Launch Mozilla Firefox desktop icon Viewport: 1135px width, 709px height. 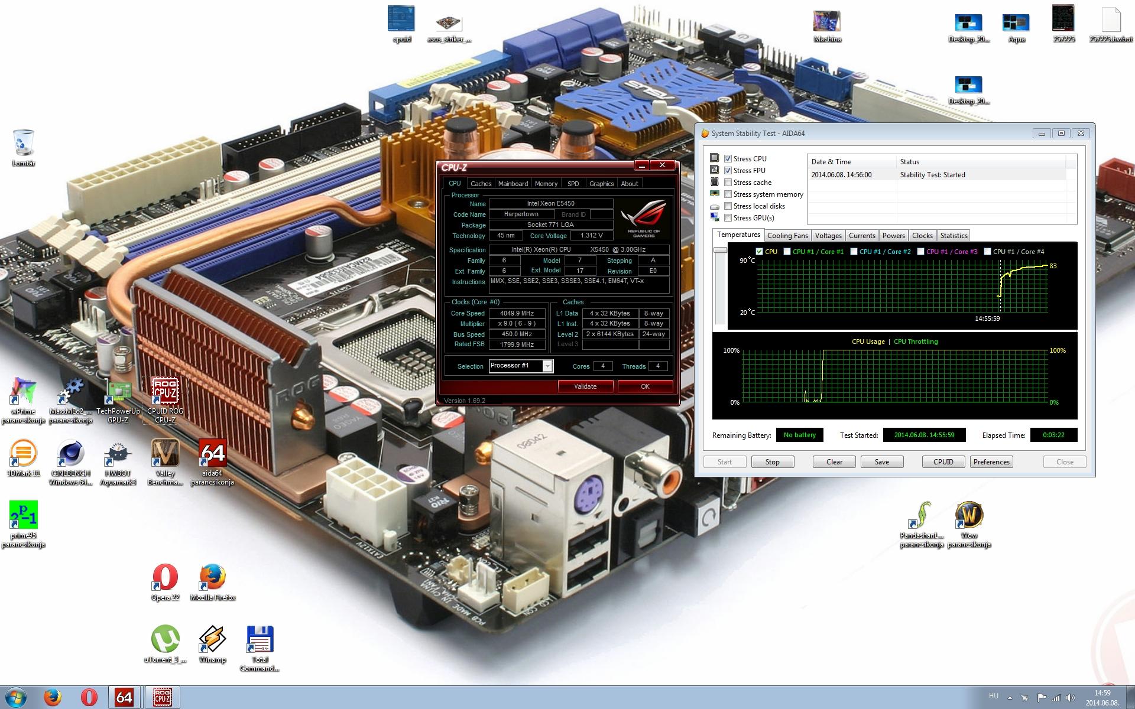pyautogui.click(x=213, y=583)
